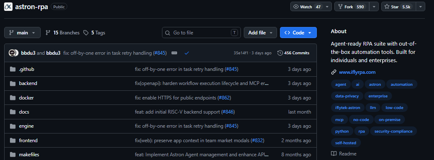This screenshot has width=434, height=160.
Task: Click the frontend folder icon
Action: tap(12, 141)
